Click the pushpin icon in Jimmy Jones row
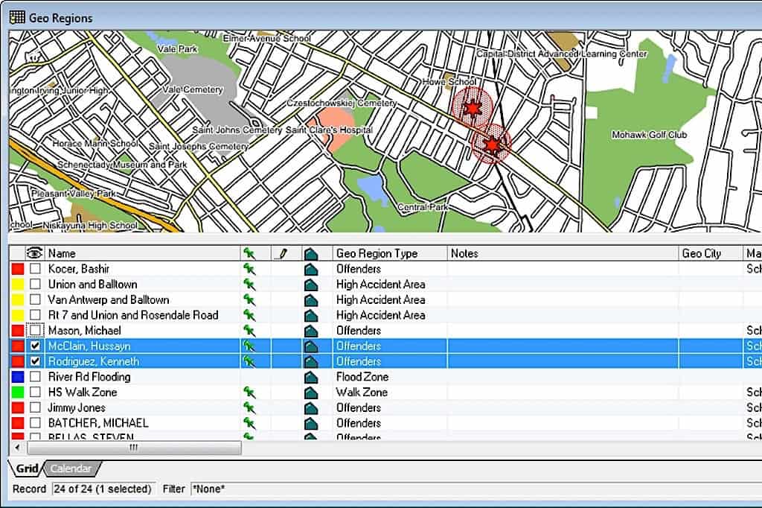 click(x=249, y=407)
